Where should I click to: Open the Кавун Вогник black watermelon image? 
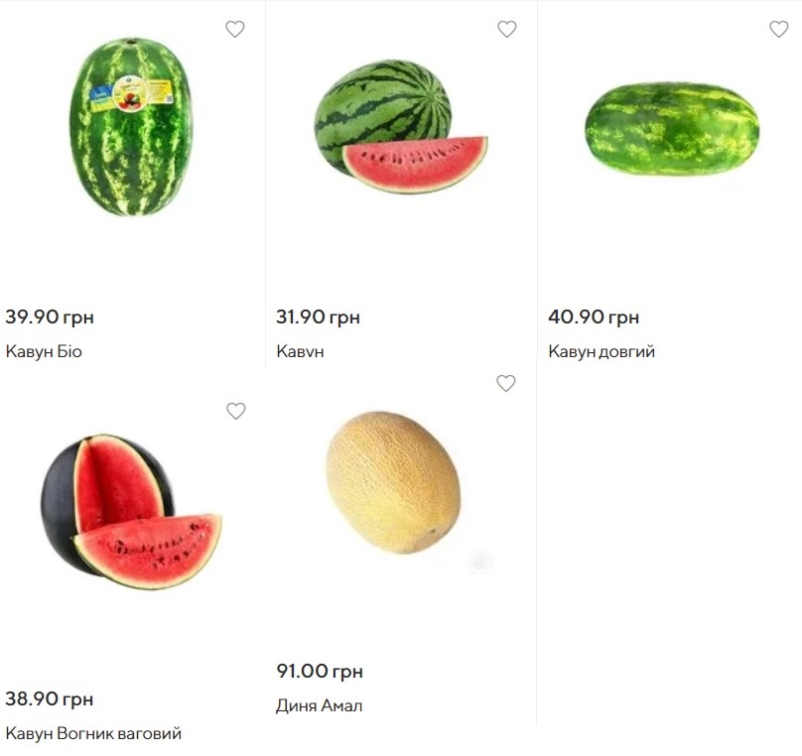[x=130, y=511]
